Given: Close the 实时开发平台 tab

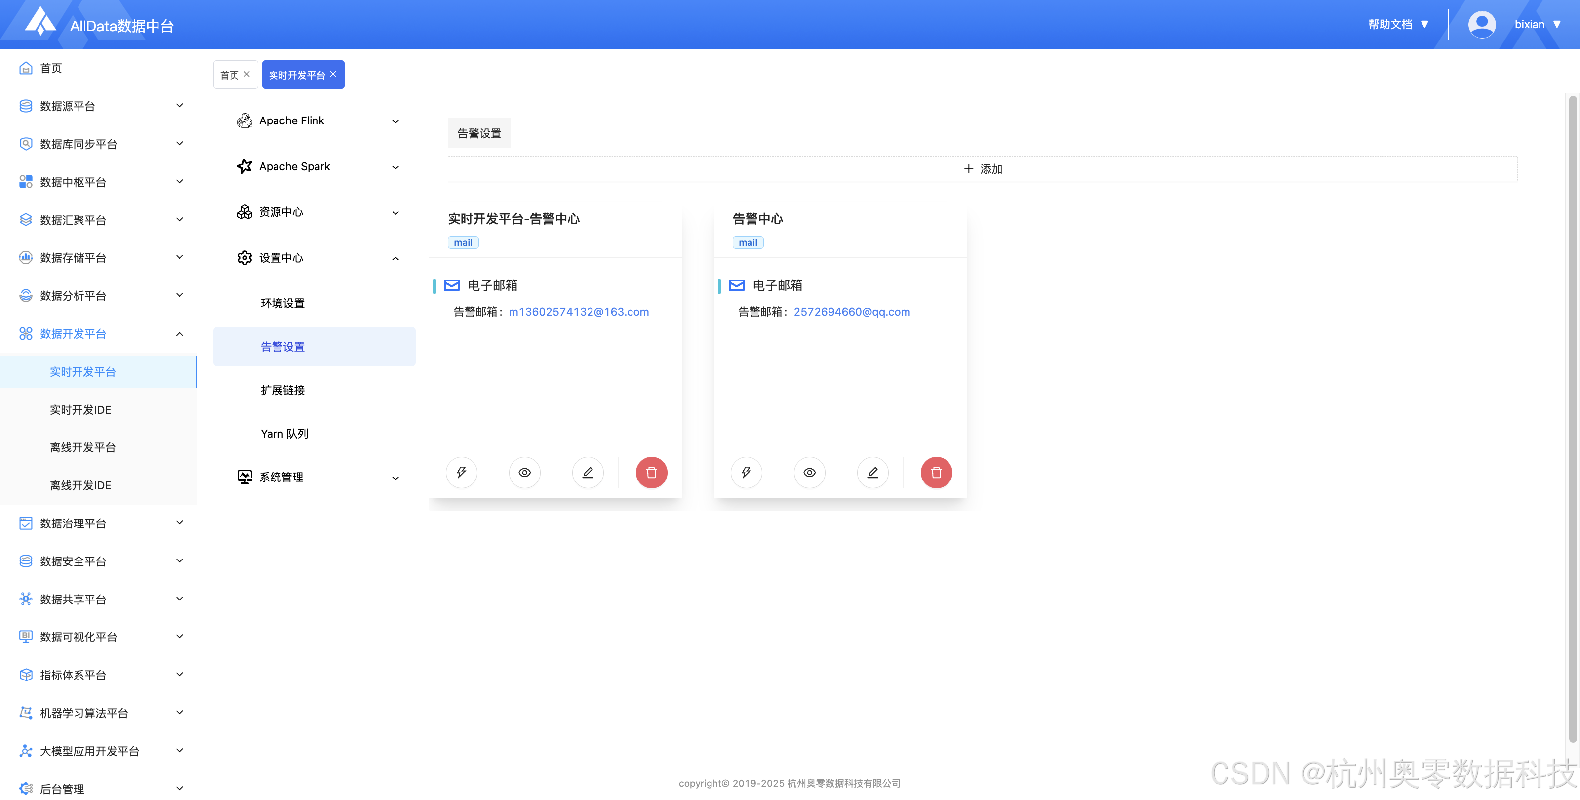Looking at the screenshot, I should click(x=333, y=74).
